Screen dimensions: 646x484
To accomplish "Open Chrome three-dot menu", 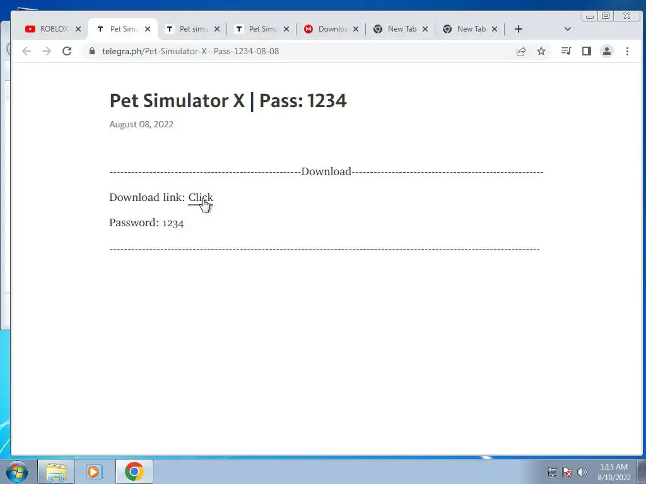I will (x=627, y=51).
